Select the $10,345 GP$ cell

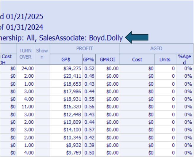[66, 138]
